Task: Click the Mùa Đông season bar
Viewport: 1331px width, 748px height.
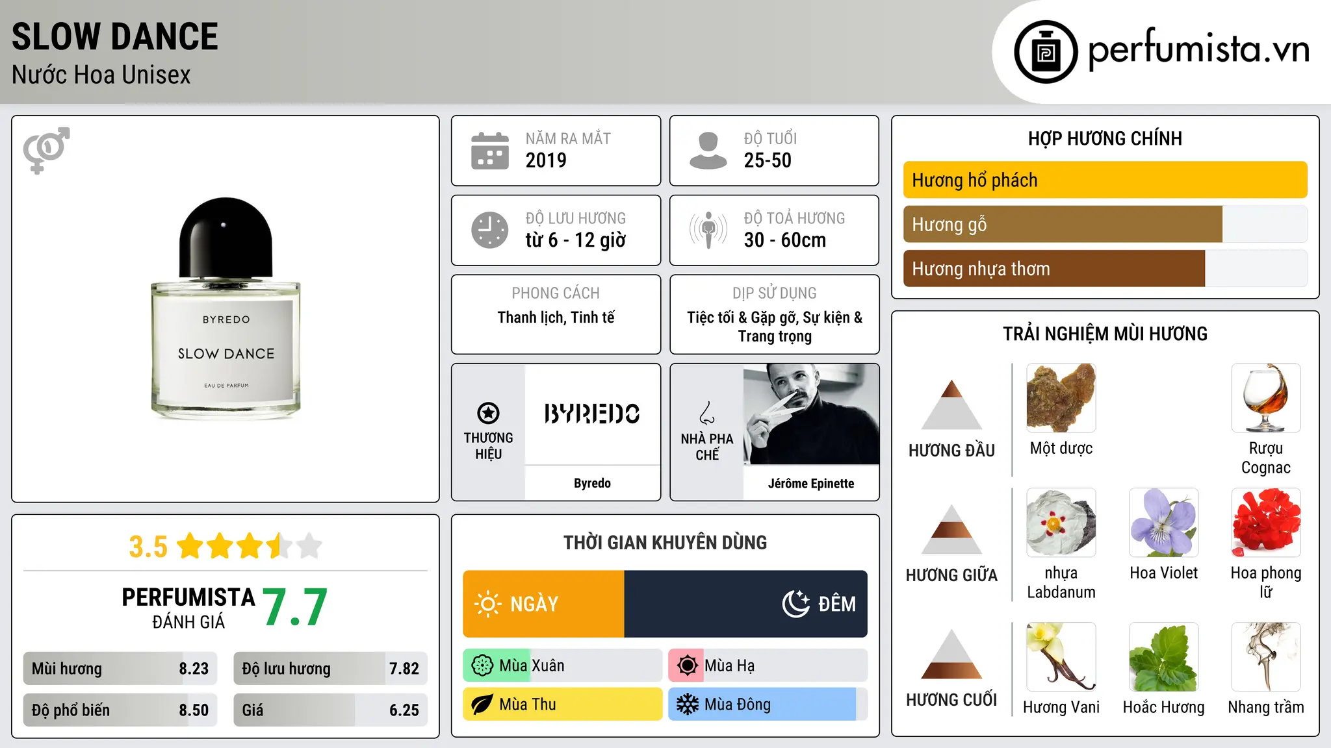Action: tap(768, 704)
